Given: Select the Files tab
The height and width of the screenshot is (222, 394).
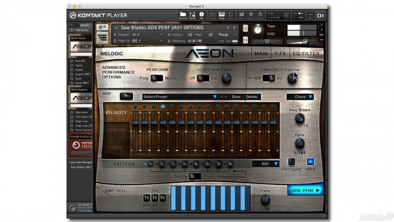Looking at the screenshot, I should (71, 25).
